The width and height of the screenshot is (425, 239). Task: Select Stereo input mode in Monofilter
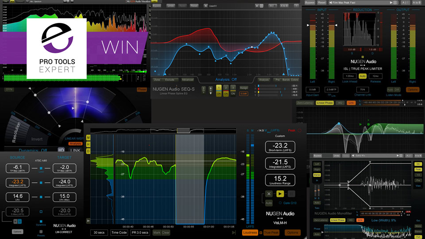coord(317,175)
